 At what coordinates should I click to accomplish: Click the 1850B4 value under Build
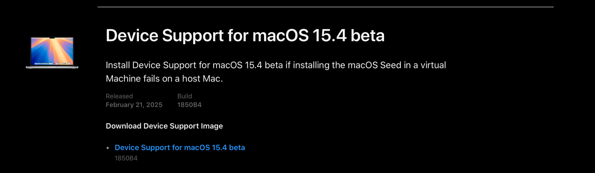[189, 105]
